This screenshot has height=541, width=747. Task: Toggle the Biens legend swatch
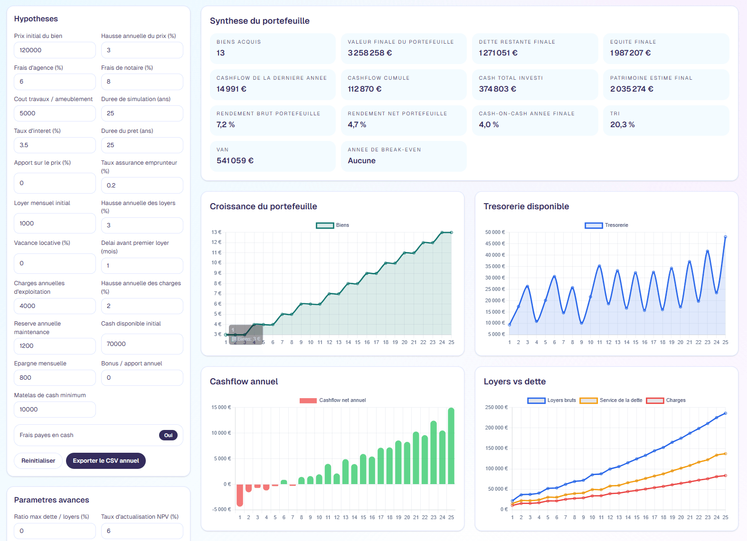tap(325, 225)
